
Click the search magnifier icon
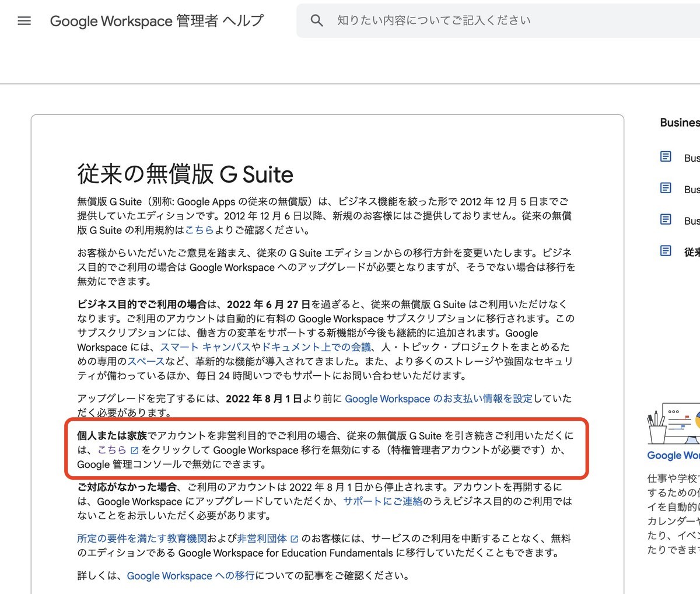tap(316, 20)
